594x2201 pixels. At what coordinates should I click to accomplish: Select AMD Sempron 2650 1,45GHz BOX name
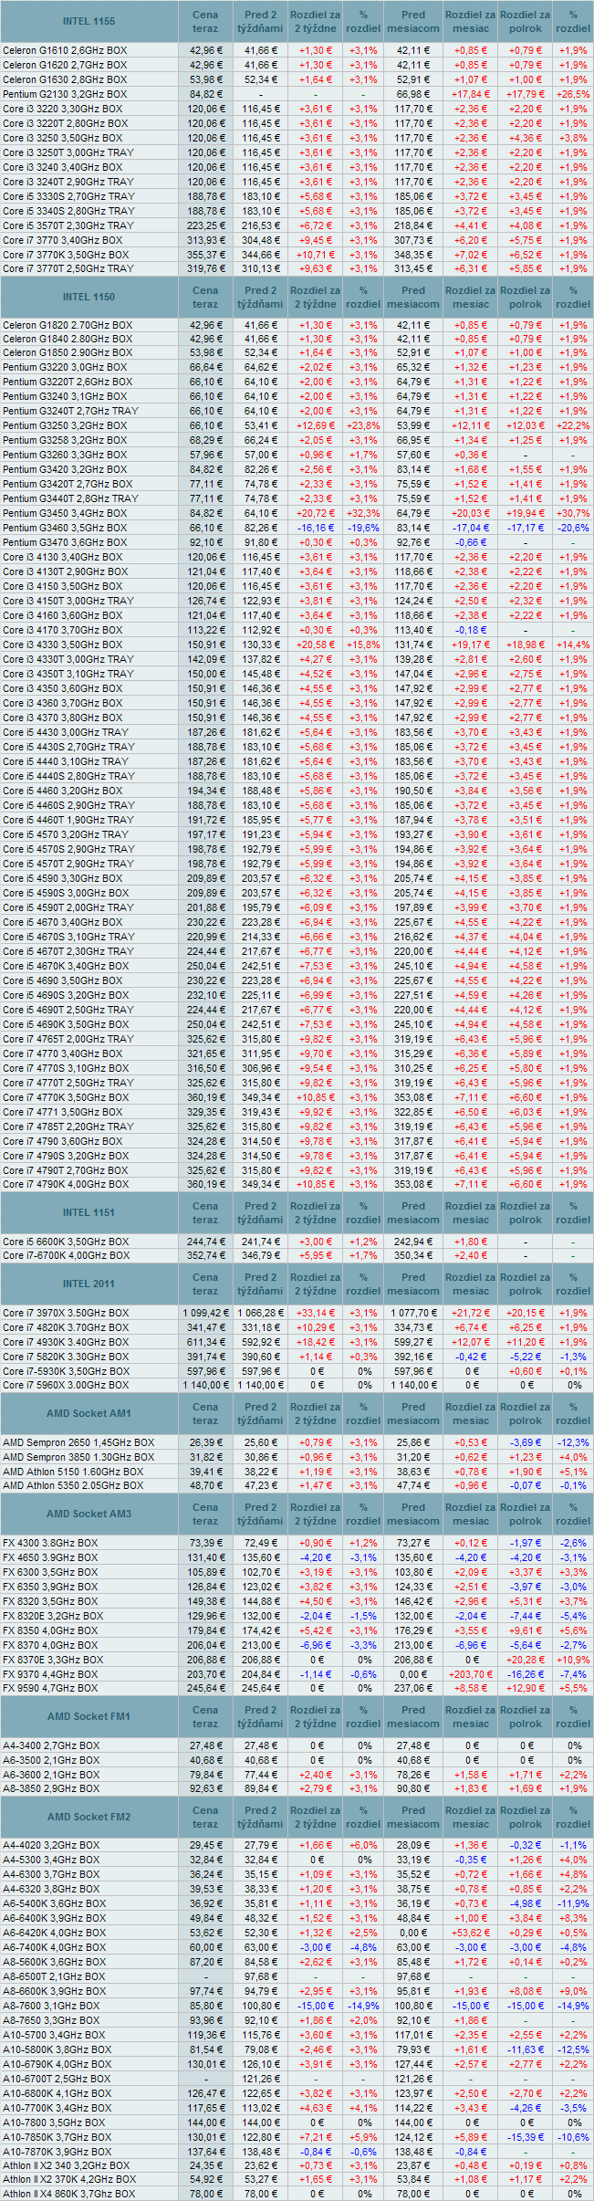pos(78,1442)
